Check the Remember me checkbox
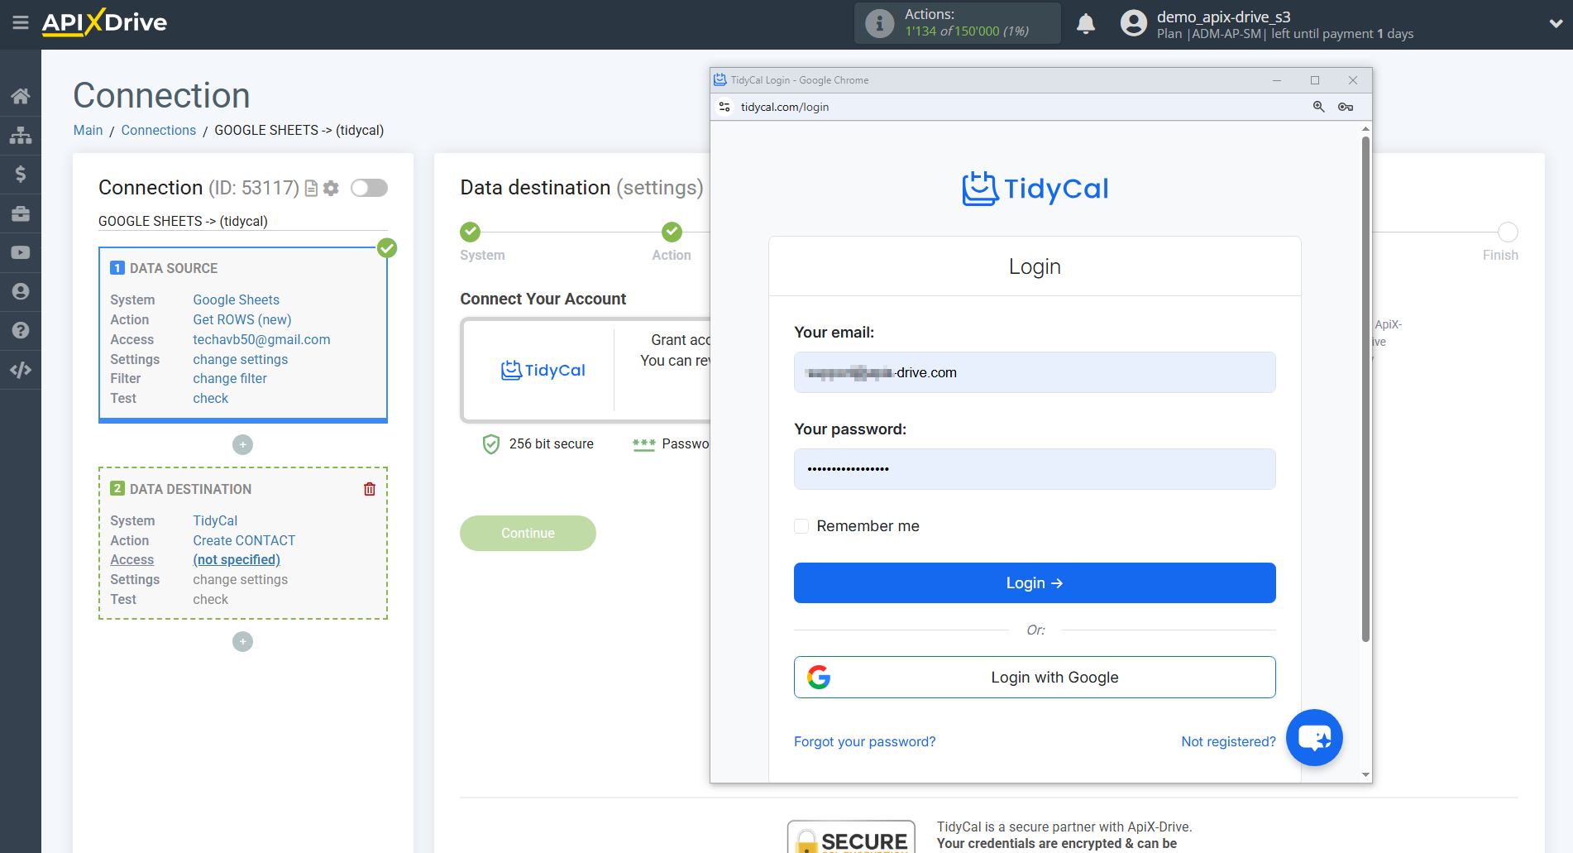 (x=801, y=525)
